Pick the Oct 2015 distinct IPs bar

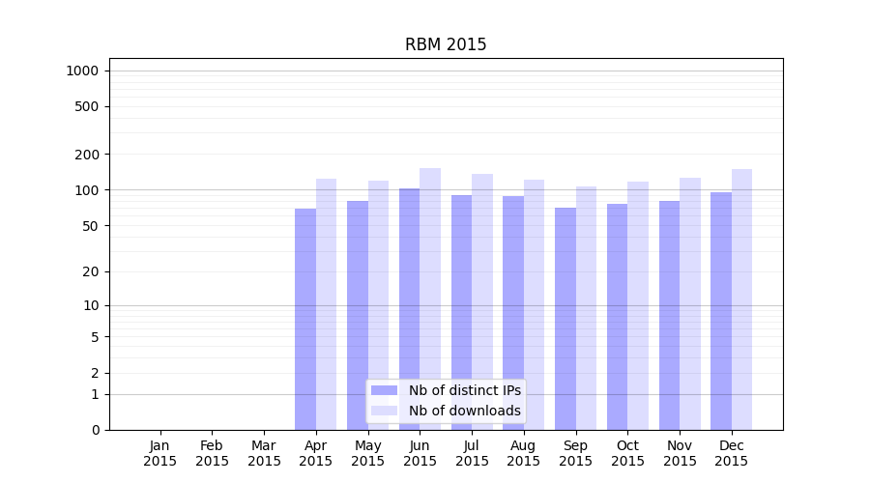pos(617,317)
